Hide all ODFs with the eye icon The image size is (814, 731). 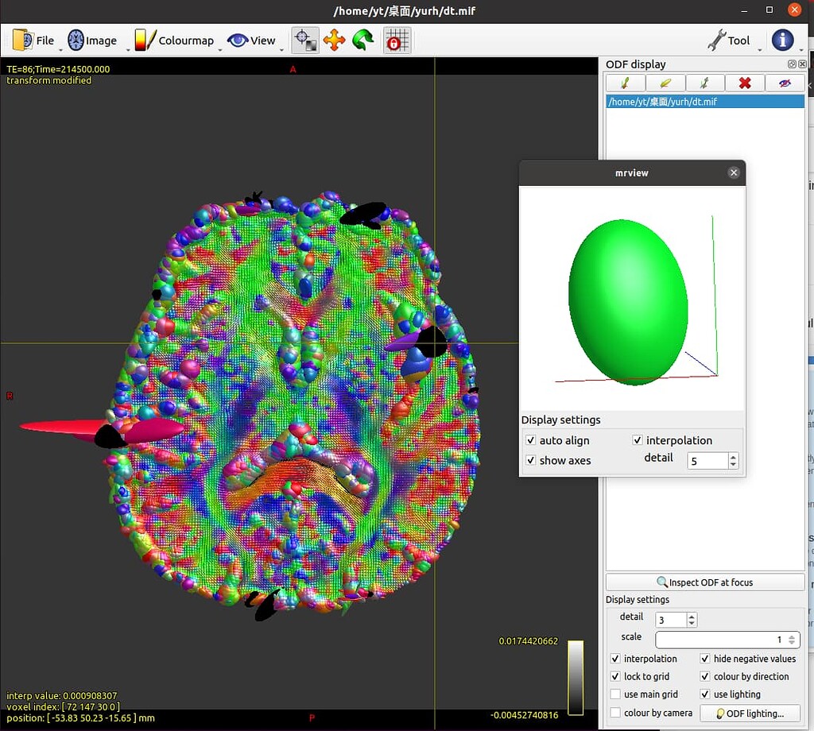tap(785, 83)
